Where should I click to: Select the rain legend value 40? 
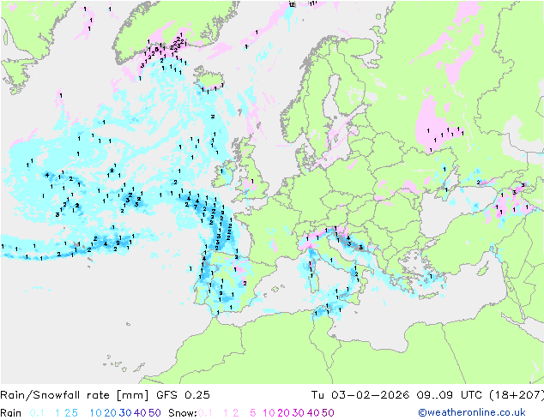pos(140,413)
